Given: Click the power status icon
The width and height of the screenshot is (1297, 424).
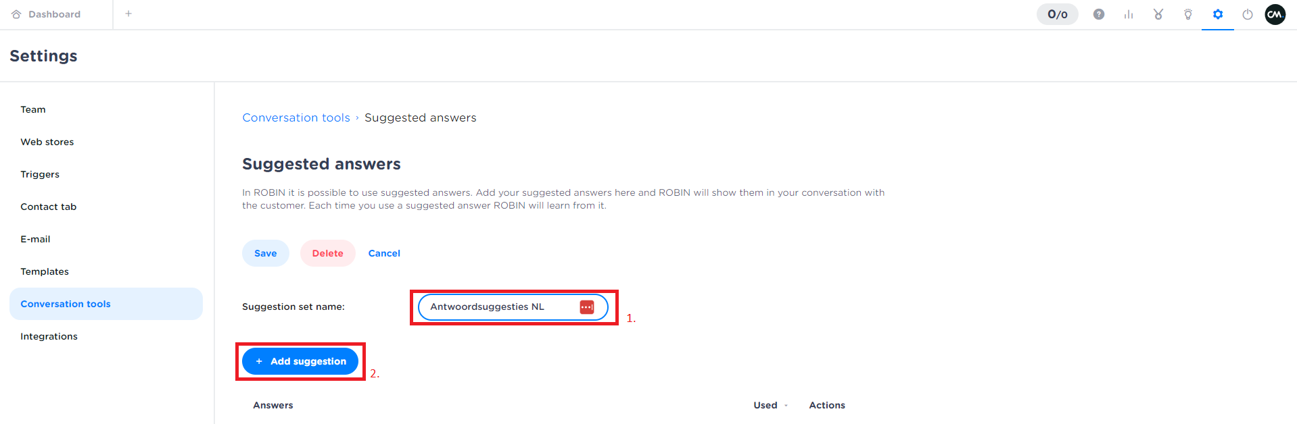Looking at the screenshot, I should (x=1247, y=14).
